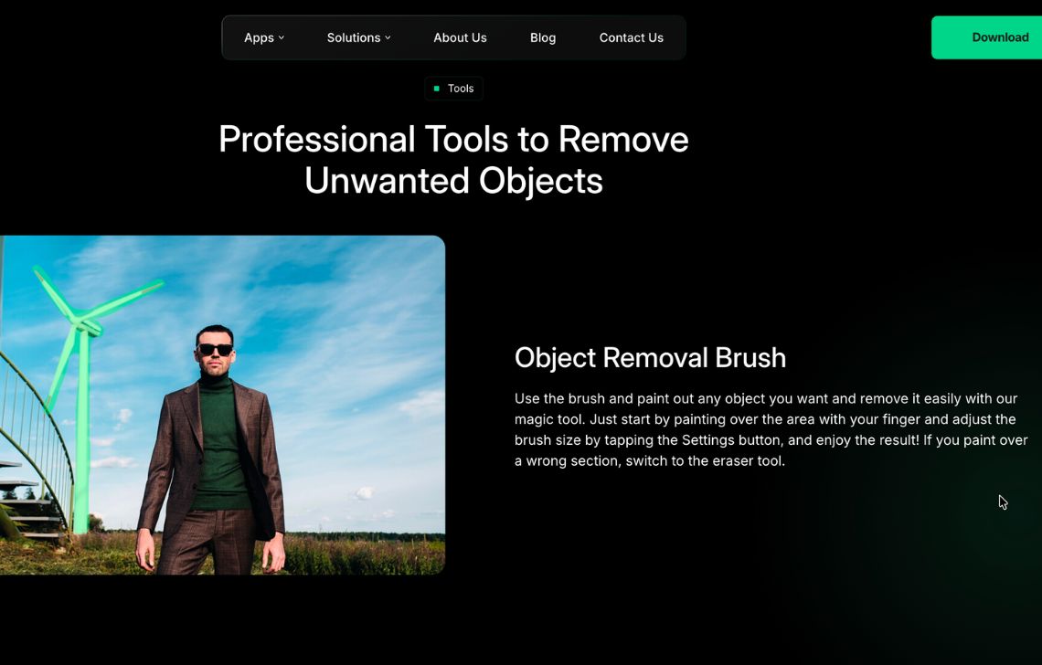Click the man's sunglasses in the photo
The height and width of the screenshot is (665, 1042).
[215, 350]
